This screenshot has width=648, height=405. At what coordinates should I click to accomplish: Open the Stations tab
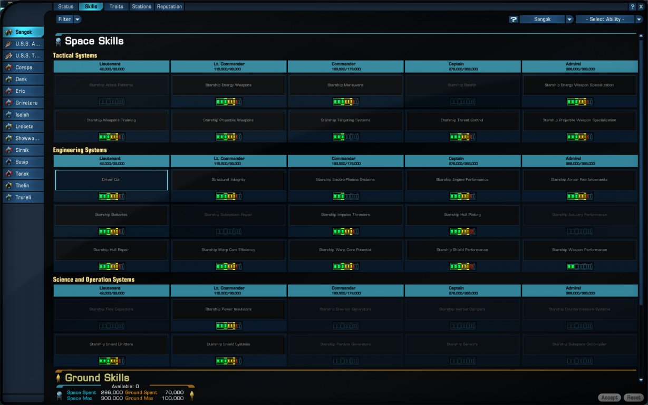pyautogui.click(x=142, y=7)
